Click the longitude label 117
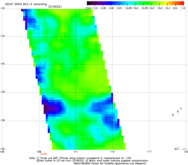188x165 pixels. 149,152
